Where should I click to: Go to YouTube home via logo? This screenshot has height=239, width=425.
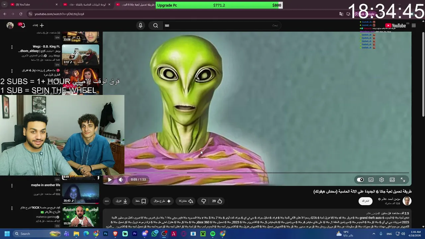point(395,26)
